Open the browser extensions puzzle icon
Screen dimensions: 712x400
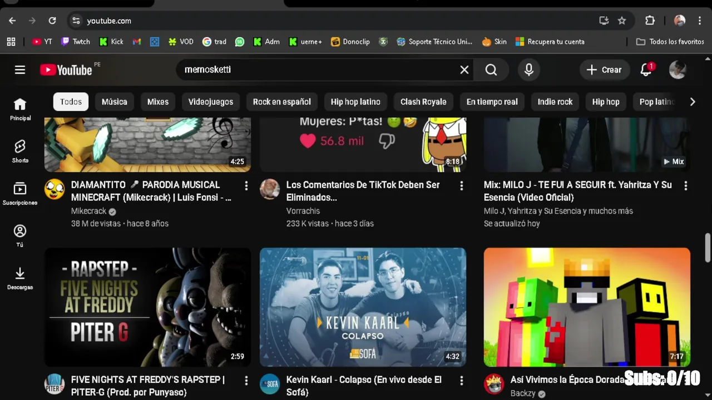point(650,21)
